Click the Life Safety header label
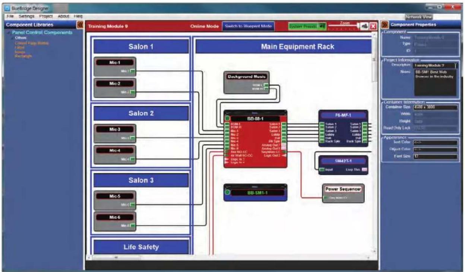The image size is (465, 272). click(x=141, y=247)
